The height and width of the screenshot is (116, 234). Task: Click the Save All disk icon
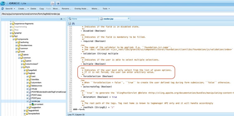(2, 9)
